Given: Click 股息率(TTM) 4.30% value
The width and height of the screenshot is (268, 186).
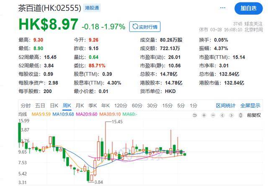Looking at the screenshot, I should pyautogui.click(x=114, y=83).
